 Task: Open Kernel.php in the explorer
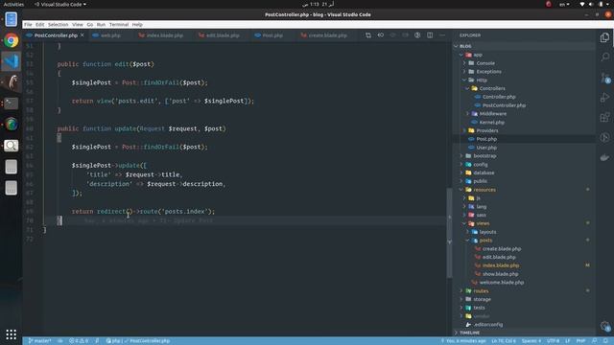tap(525, 122)
